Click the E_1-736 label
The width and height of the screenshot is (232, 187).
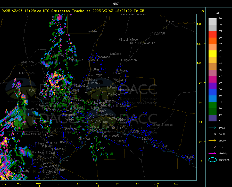coord(159,33)
